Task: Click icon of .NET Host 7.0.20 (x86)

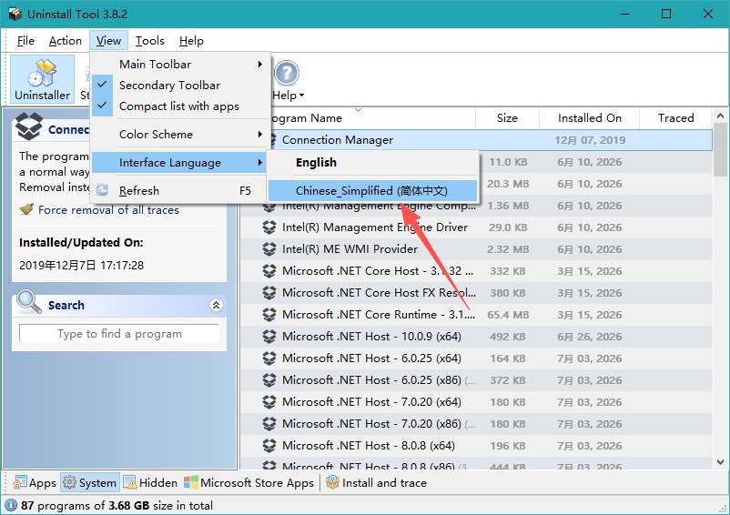Action: point(269,424)
